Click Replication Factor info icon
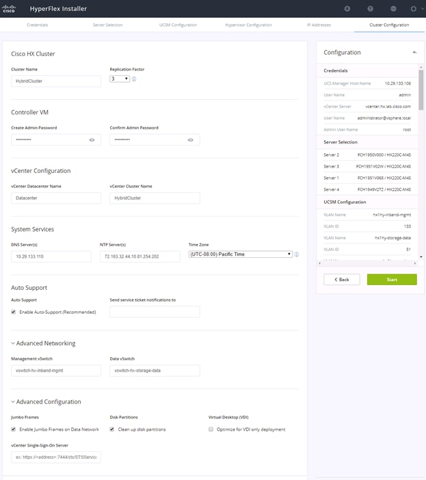426x480 pixels. pos(134,79)
